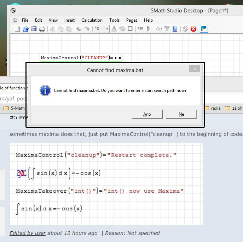Toggle the side panel icon in the toolbar

203,29
